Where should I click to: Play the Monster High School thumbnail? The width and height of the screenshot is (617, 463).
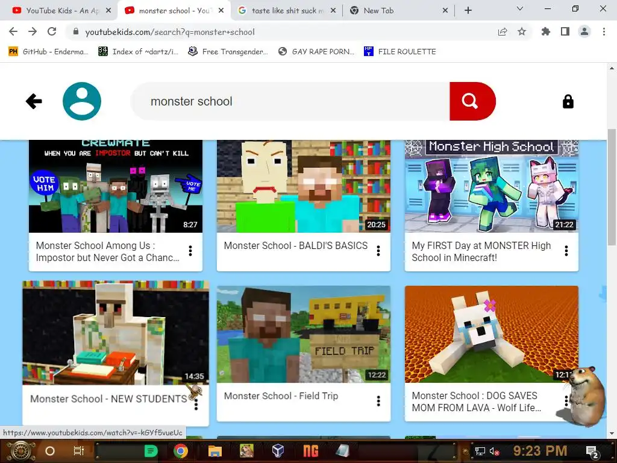click(x=492, y=186)
